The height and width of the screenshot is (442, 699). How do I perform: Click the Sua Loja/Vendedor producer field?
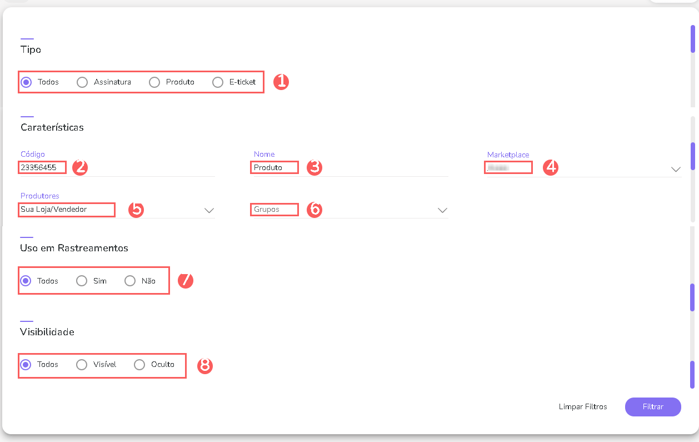[x=66, y=210]
